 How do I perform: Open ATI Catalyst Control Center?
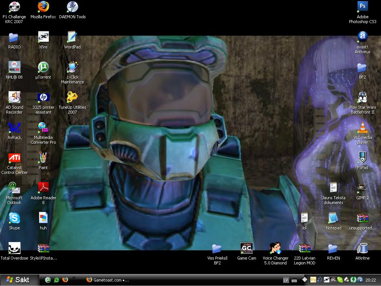(x=14, y=163)
